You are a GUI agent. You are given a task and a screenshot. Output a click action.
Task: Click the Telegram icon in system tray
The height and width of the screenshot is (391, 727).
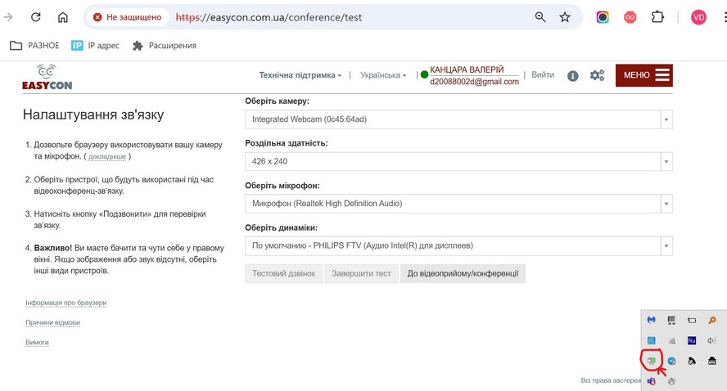(672, 361)
